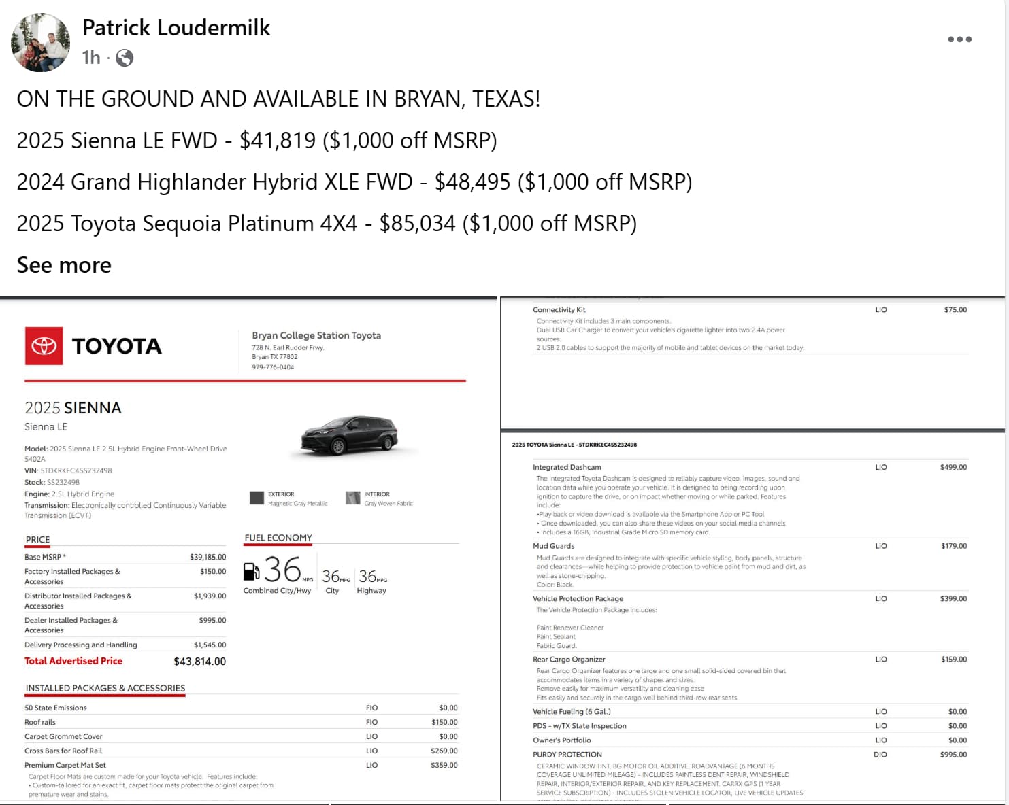1009x805 pixels.
Task: Click the red Toyota logo
Action: tap(44, 346)
